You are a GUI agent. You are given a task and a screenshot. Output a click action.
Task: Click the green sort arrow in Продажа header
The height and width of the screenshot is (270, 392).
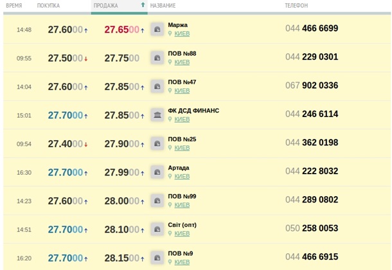click(143, 5)
